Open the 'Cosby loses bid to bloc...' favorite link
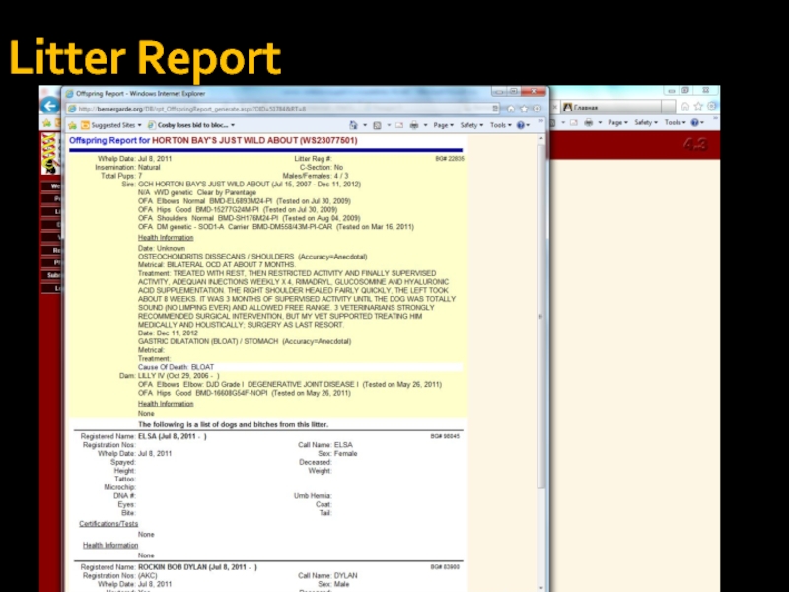789x592 pixels. click(187, 125)
